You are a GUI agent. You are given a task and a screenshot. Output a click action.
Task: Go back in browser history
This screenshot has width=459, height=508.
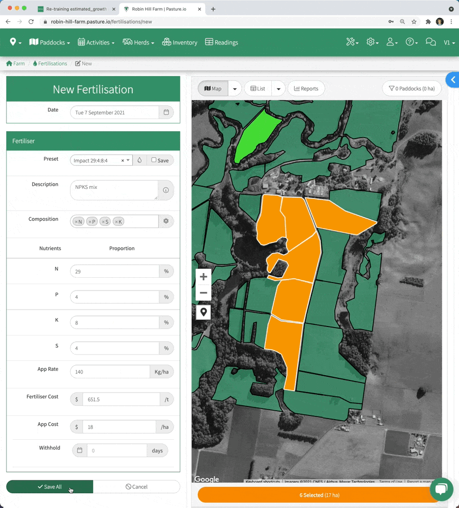pos(8,22)
